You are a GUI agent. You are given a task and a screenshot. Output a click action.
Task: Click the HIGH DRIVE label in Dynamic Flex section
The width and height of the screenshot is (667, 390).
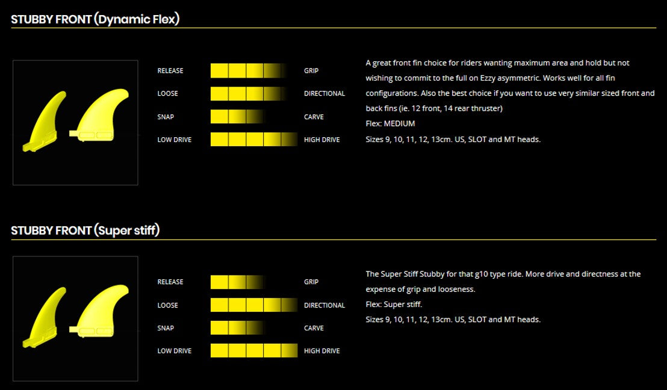pyautogui.click(x=321, y=140)
